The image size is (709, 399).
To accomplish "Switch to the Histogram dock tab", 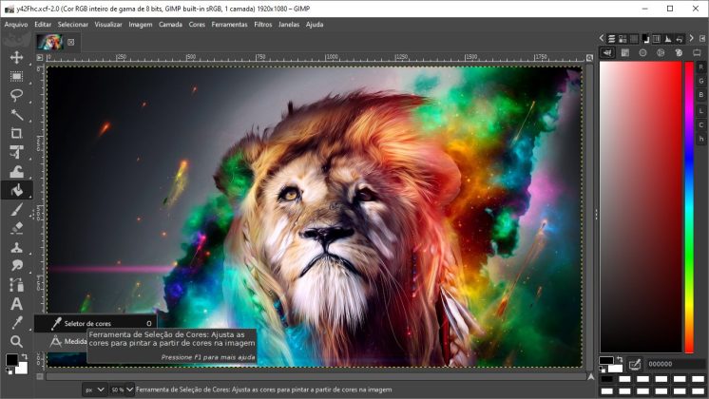I will click(668, 39).
